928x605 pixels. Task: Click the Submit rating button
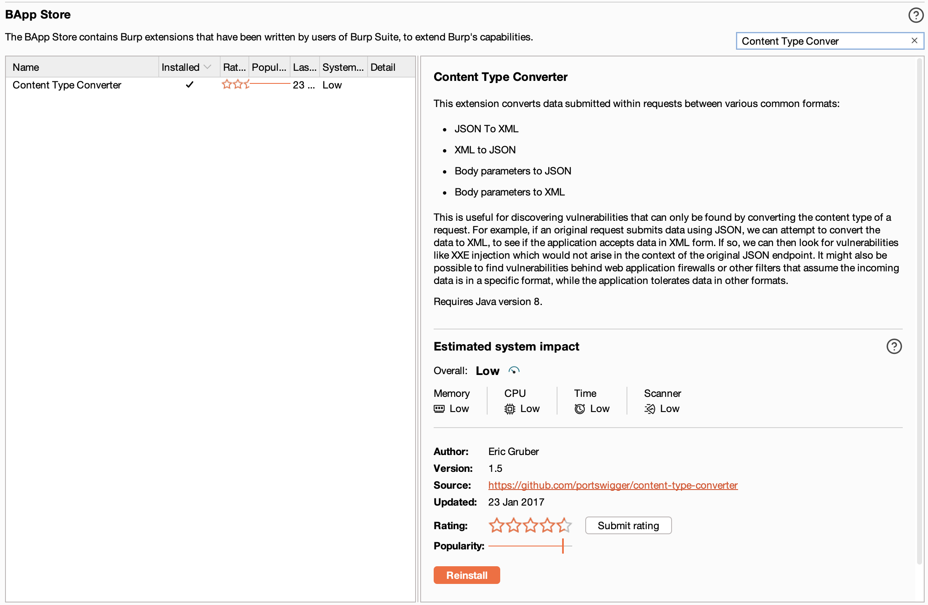coord(628,525)
